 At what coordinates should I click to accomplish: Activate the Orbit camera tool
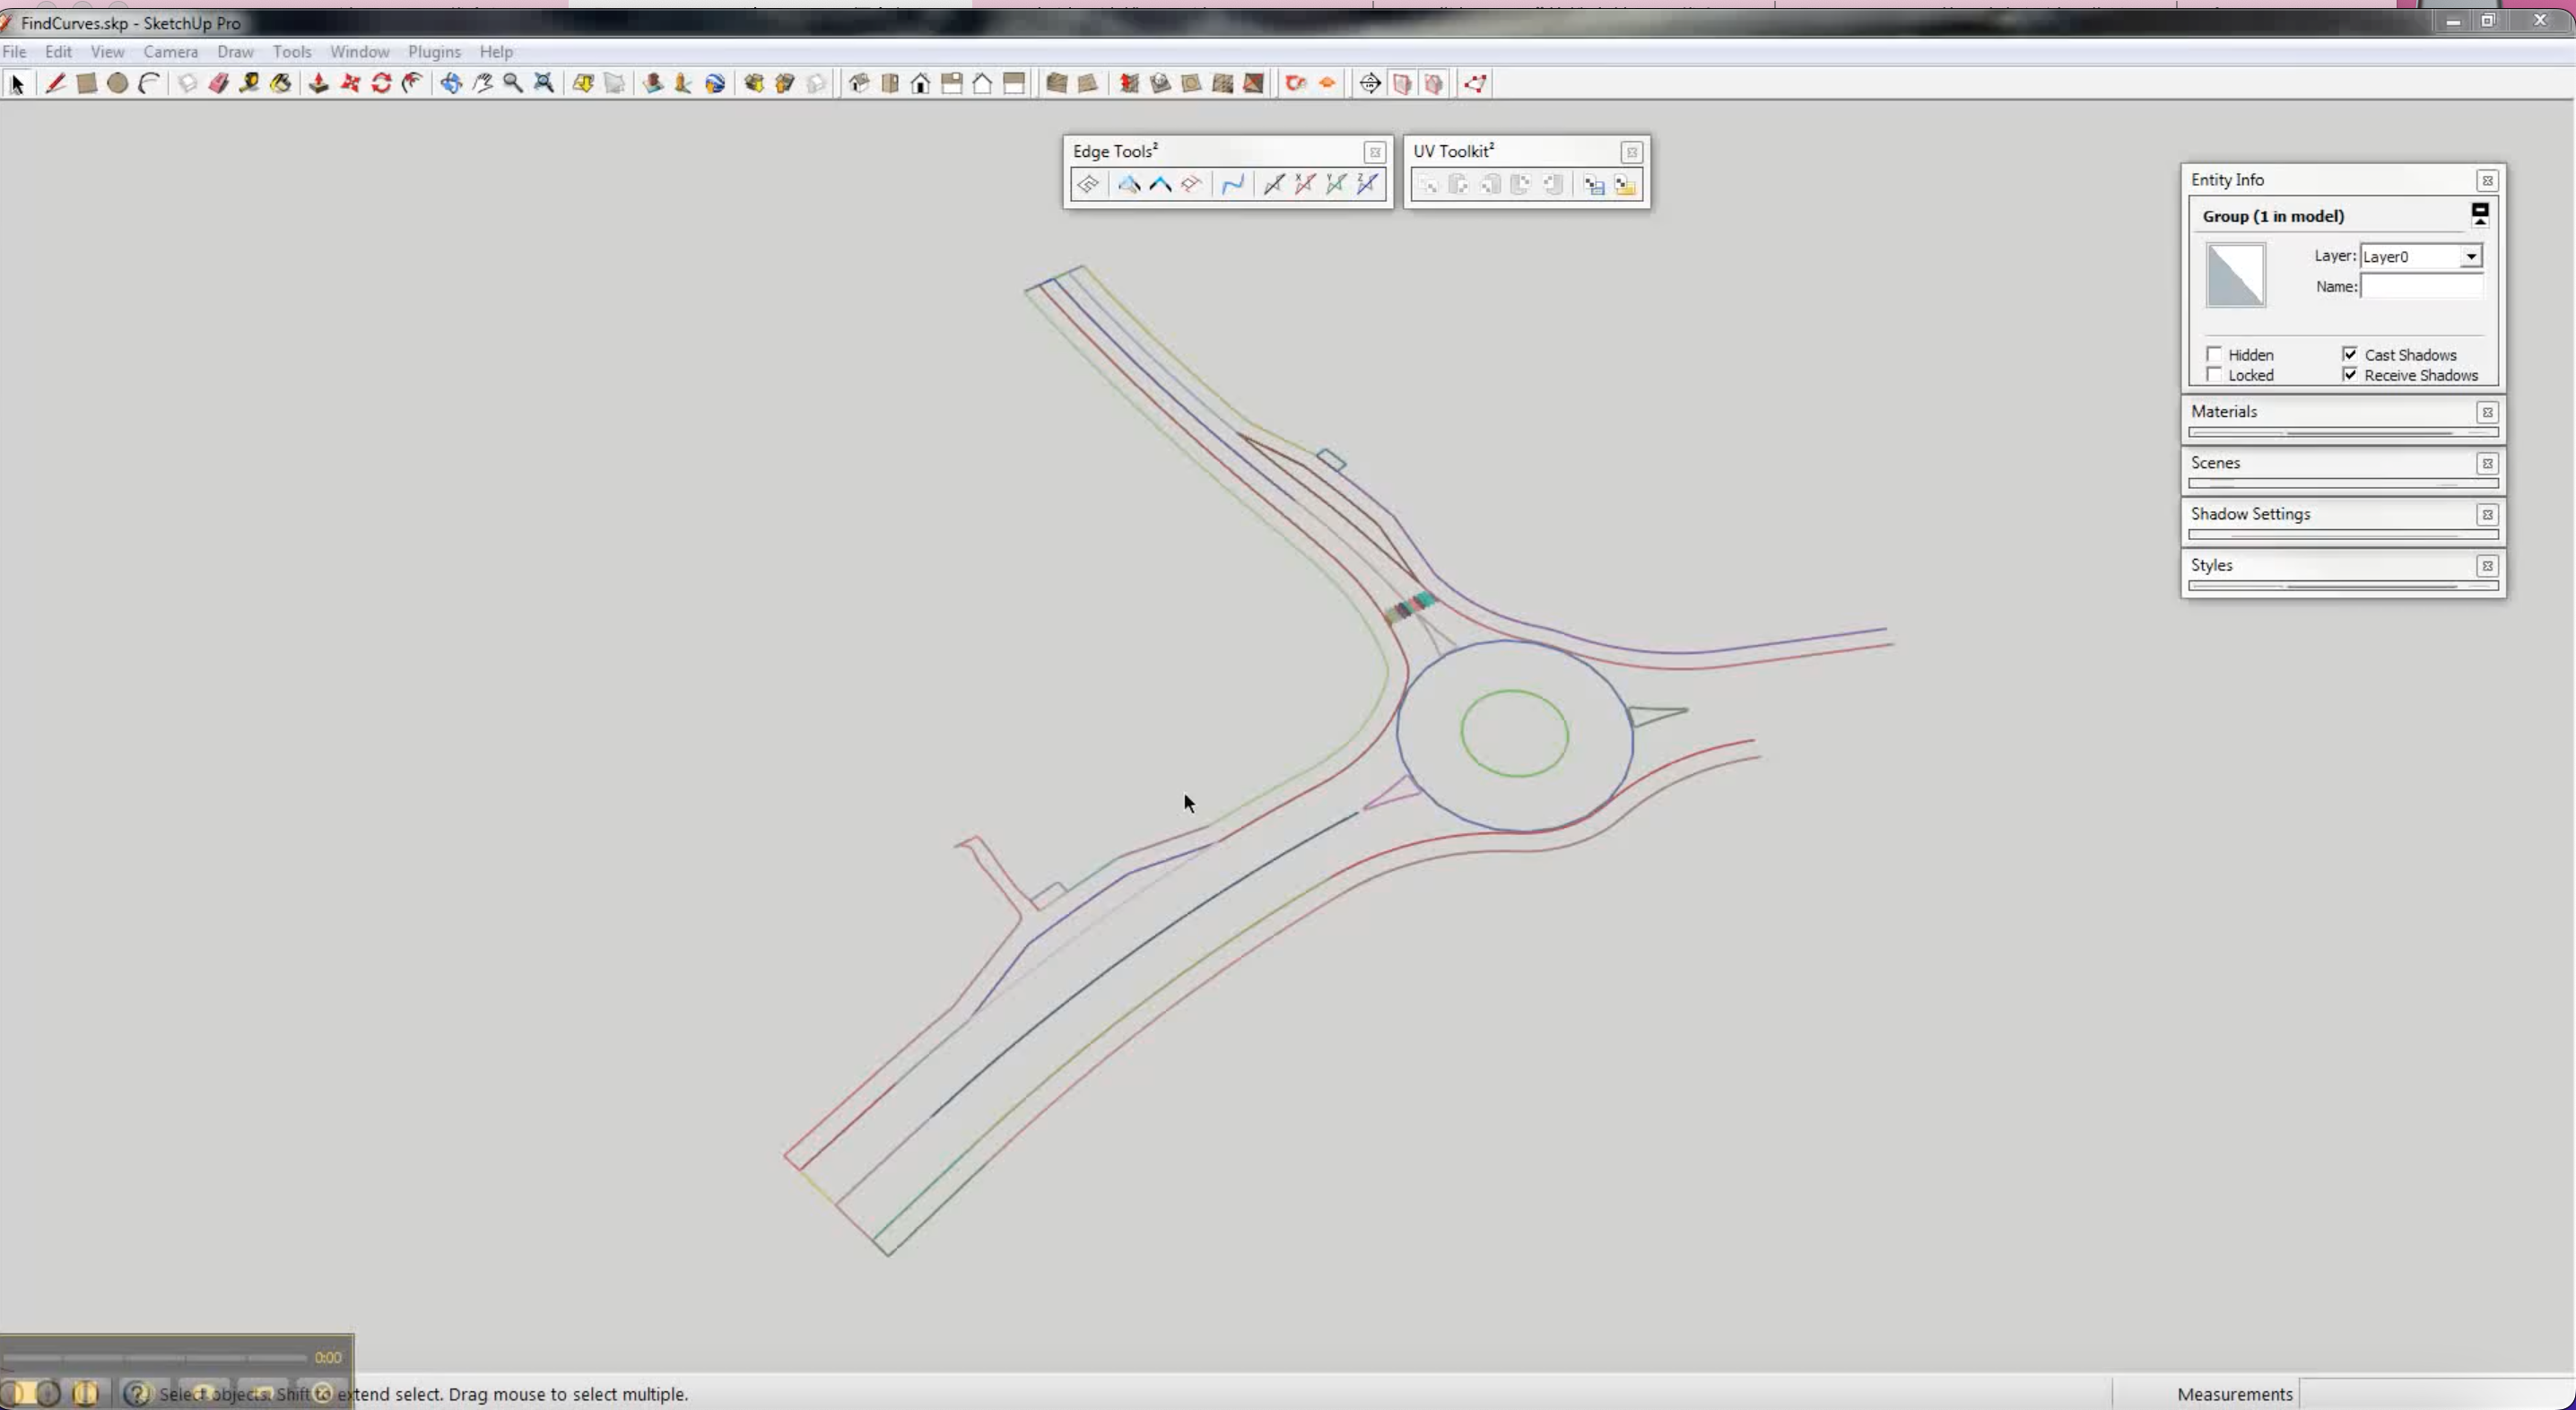tap(451, 84)
